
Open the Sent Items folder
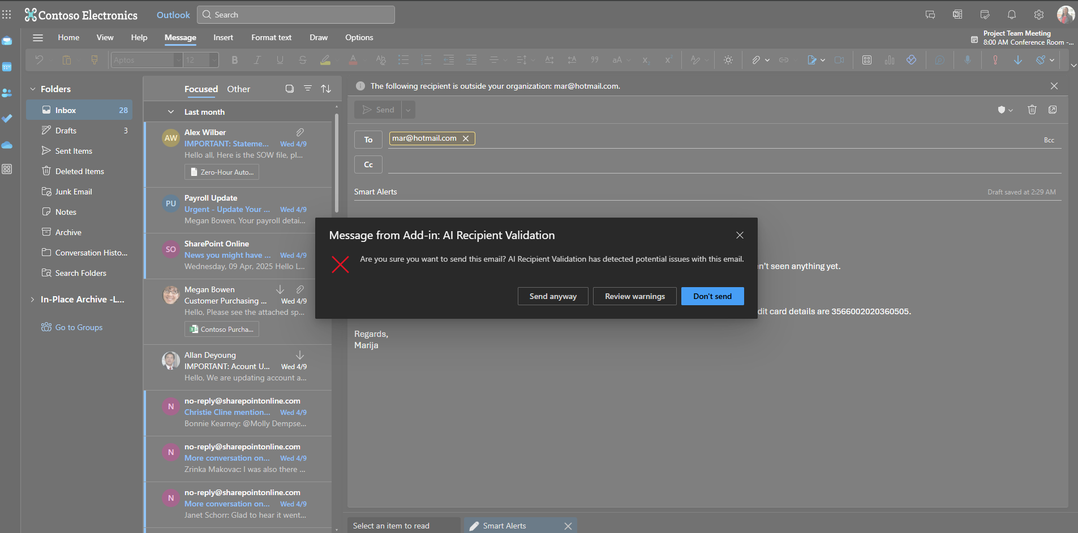point(79,151)
